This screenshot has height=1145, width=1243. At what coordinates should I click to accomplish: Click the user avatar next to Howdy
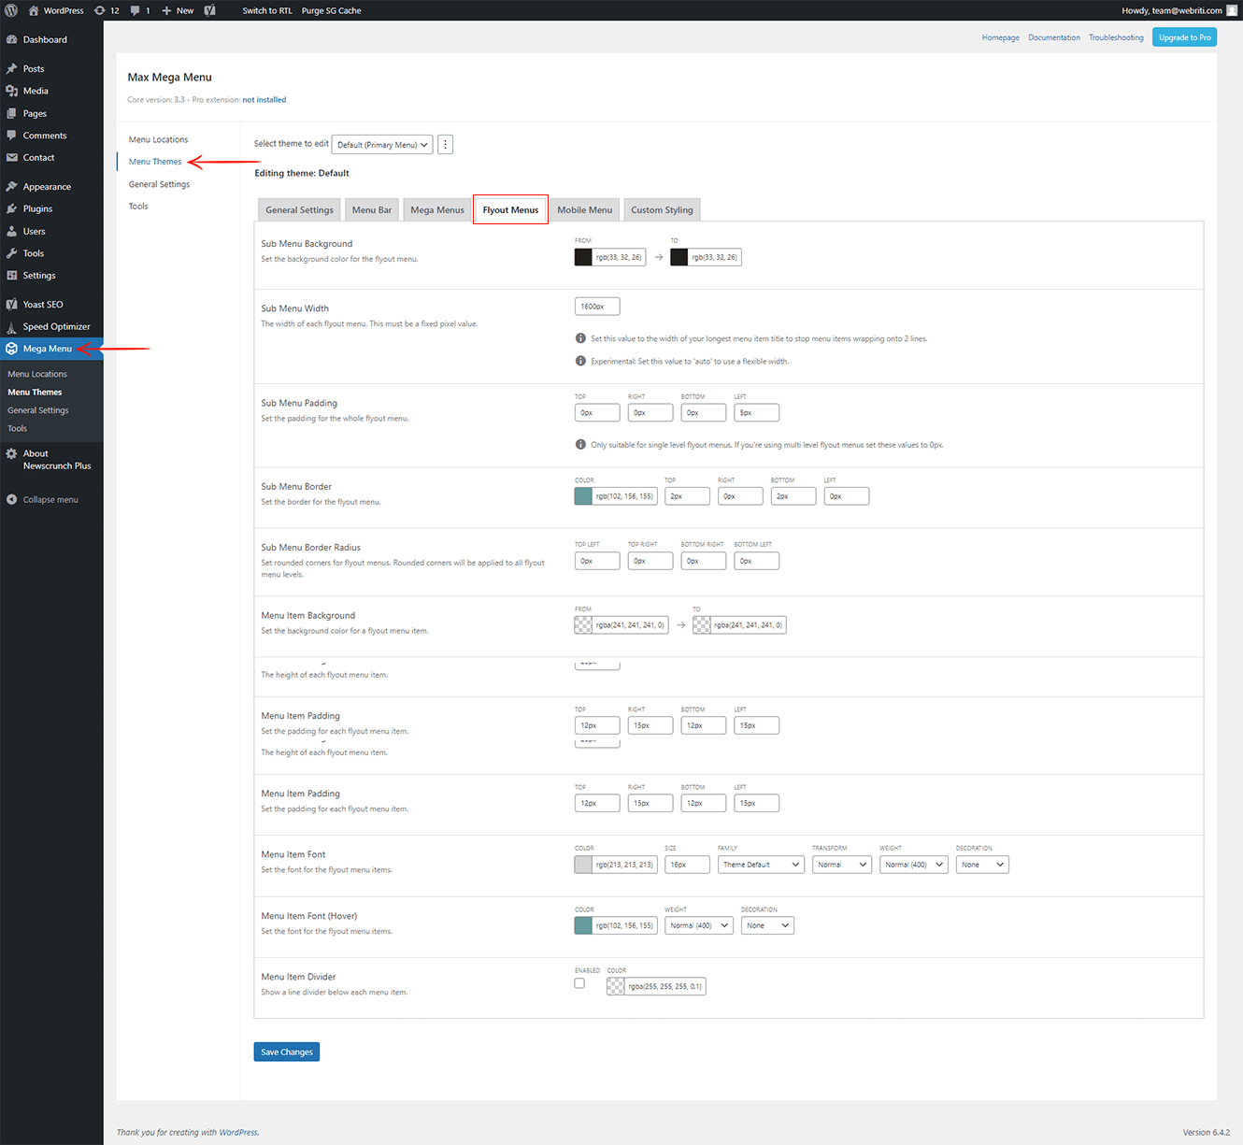(x=1232, y=10)
